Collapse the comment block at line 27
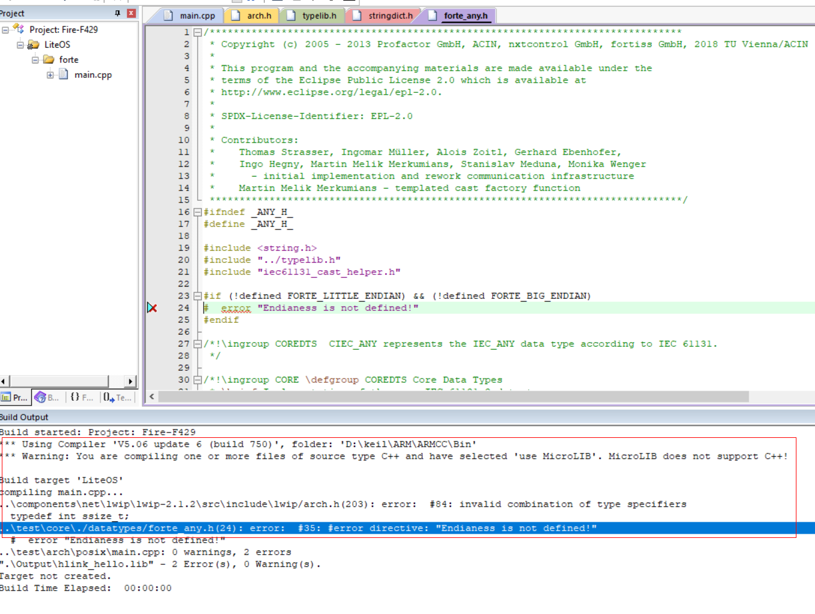Screen dimensions: 815x614 (198, 344)
